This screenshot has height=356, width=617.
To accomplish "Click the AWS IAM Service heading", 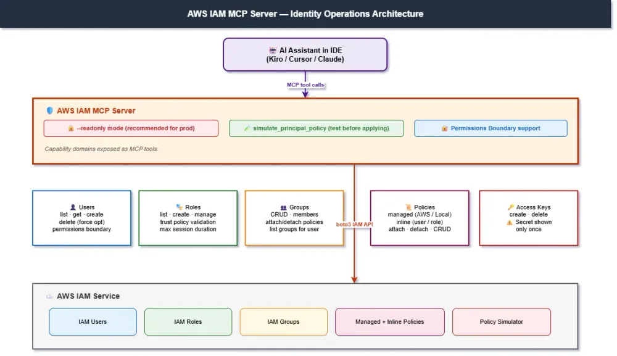I will click(x=88, y=296).
